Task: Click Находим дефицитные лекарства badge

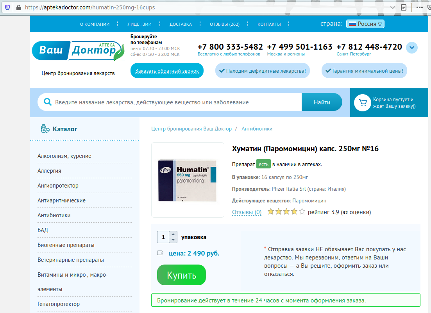Action: pos(263,71)
